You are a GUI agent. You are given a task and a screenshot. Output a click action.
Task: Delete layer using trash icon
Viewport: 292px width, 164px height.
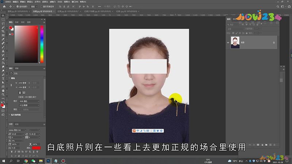pos(274,145)
